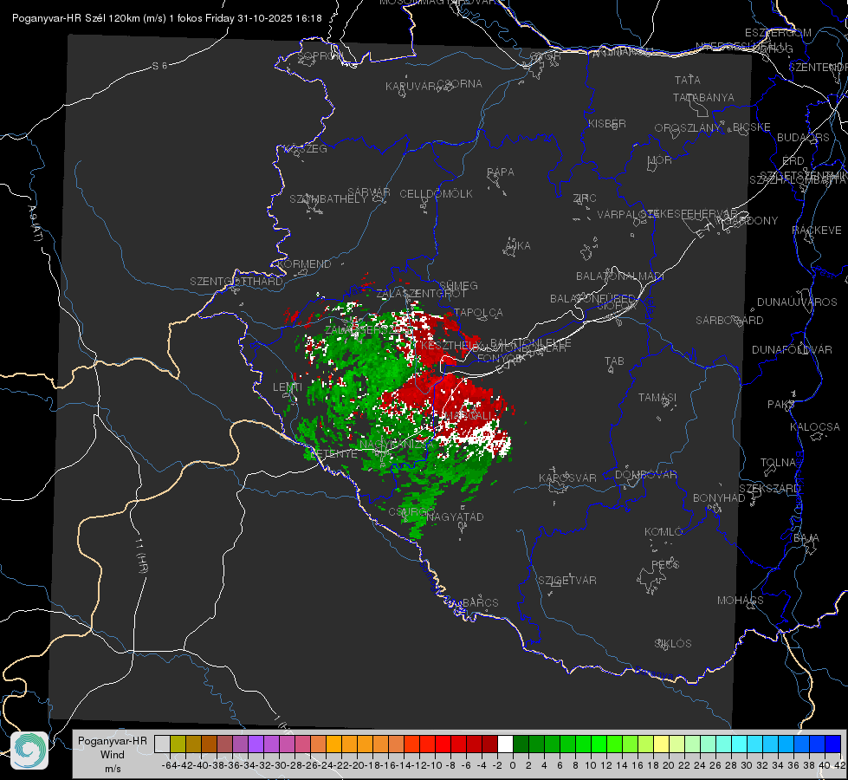Select the dark red swatch between -4 and -2
848x780 pixels.
(489, 744)
